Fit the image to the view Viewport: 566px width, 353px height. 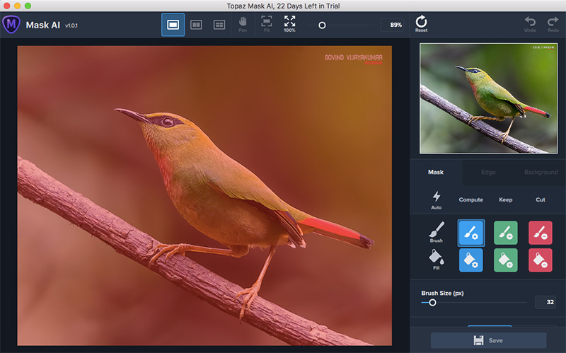pos(266,24)
